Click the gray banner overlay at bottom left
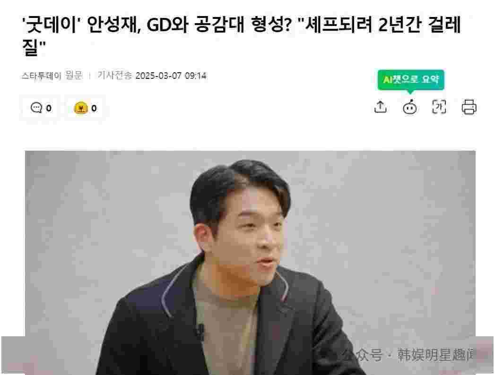495x375 pixels. coord(13,355)
